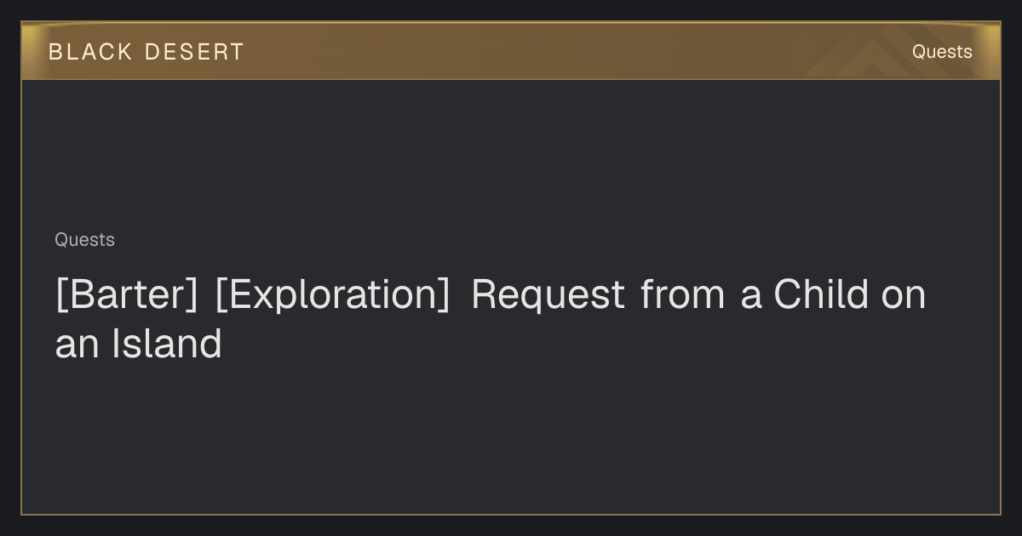Click the [Exploration] tag in title

(x=332, y=294)
